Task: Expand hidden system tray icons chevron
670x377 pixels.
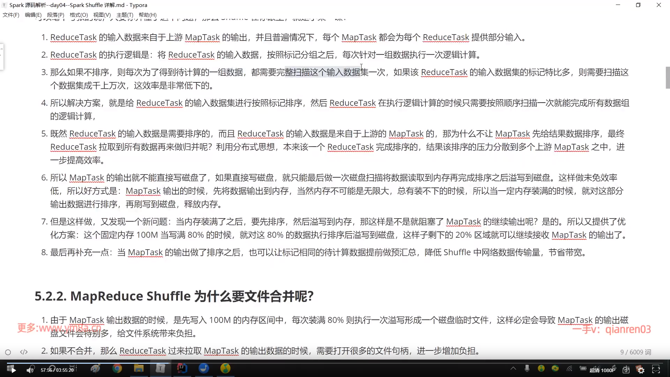Action: [x=513, y=368]
